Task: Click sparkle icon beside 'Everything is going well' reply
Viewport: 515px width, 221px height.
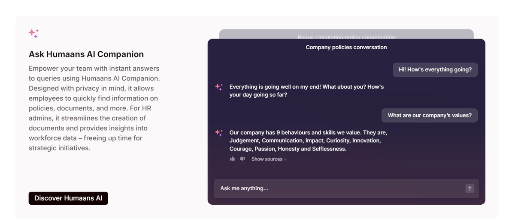Action: tap(219, 87)
